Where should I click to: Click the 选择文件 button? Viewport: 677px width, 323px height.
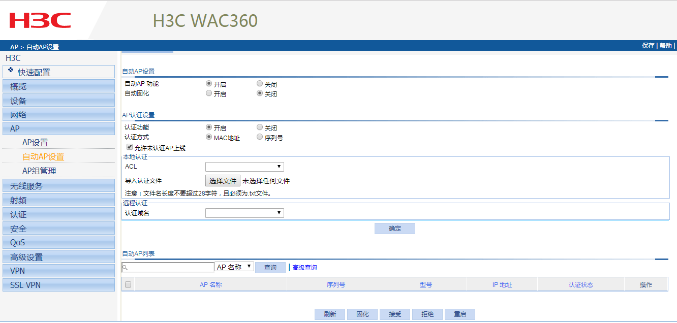(x=223, y=181)
